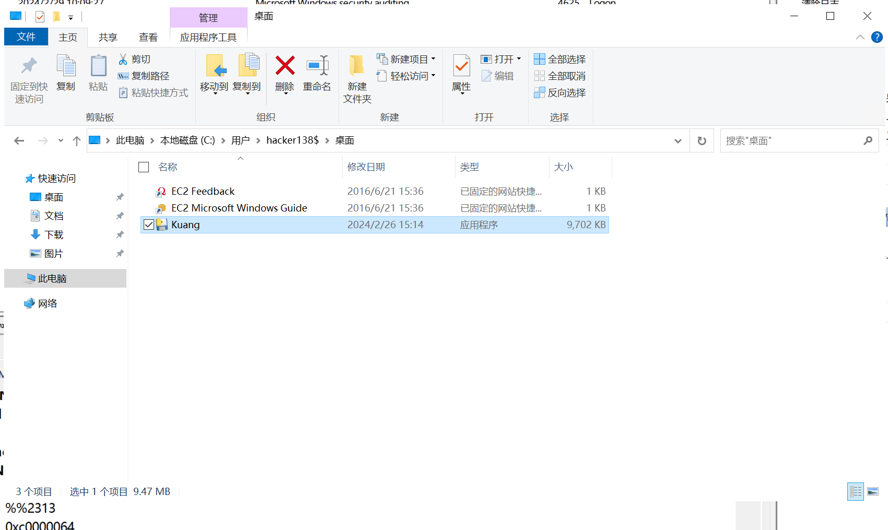Copy path using 复制路径
This screenshot has height=530, width=888.
click(x=144, y=76)
